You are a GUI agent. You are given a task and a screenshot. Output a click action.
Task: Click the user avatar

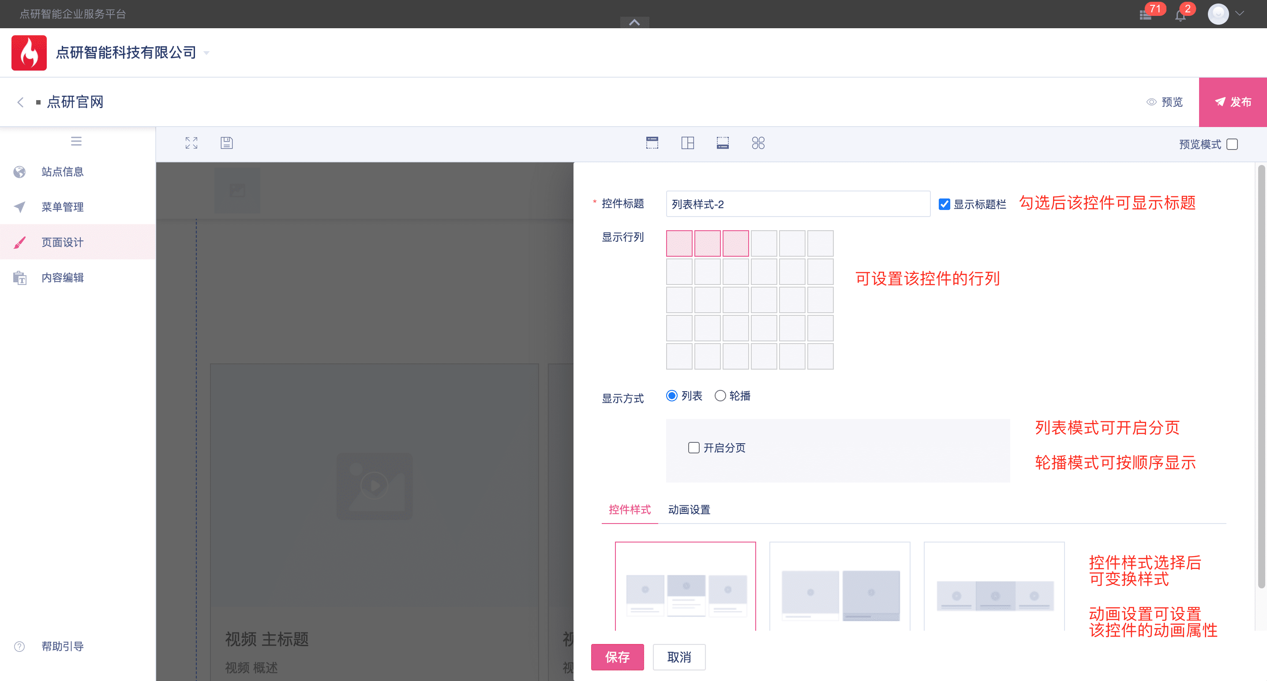coord(1218,14)
